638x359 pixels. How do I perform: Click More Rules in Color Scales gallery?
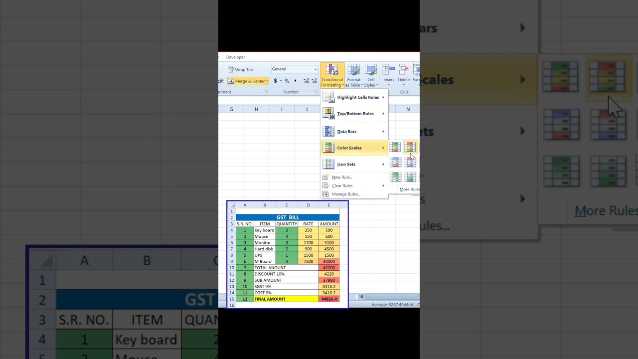(x=409, y=189)
